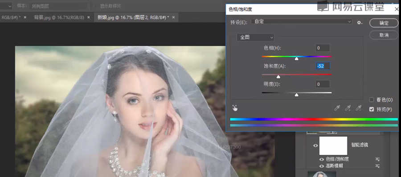This screenshot has height=177, width=401.
Task: Select the subtract-from-sample eyedropper (minus)
Action: (359, 108)
